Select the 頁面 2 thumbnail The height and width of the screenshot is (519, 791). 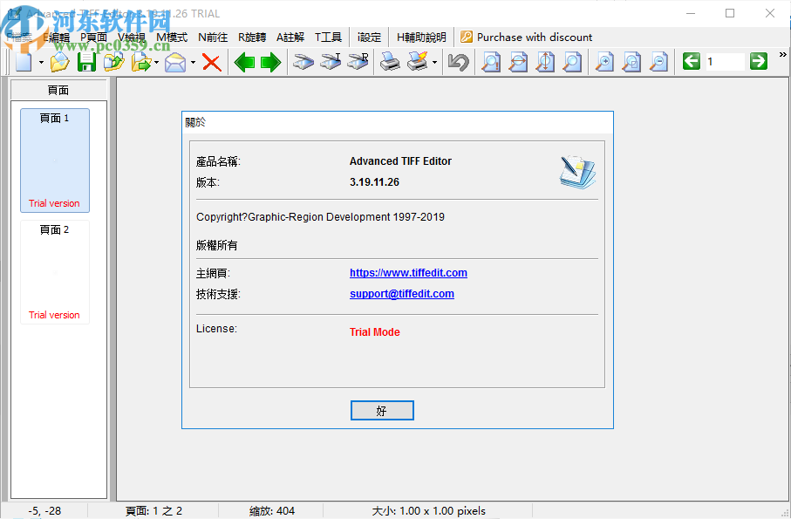click(54, 272)
